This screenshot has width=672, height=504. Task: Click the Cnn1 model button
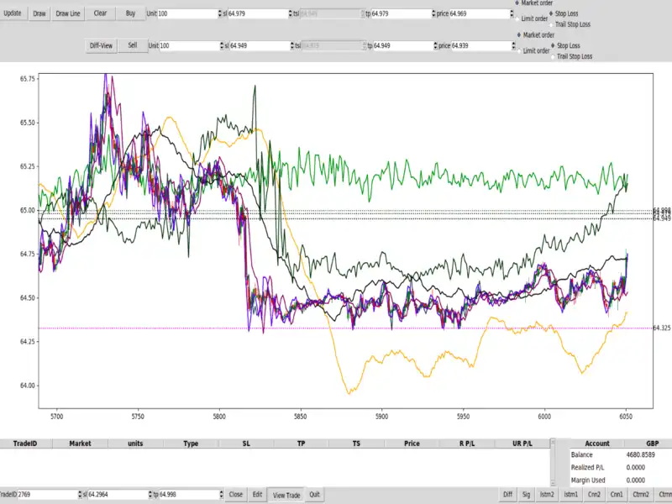[x=617, y=495]
